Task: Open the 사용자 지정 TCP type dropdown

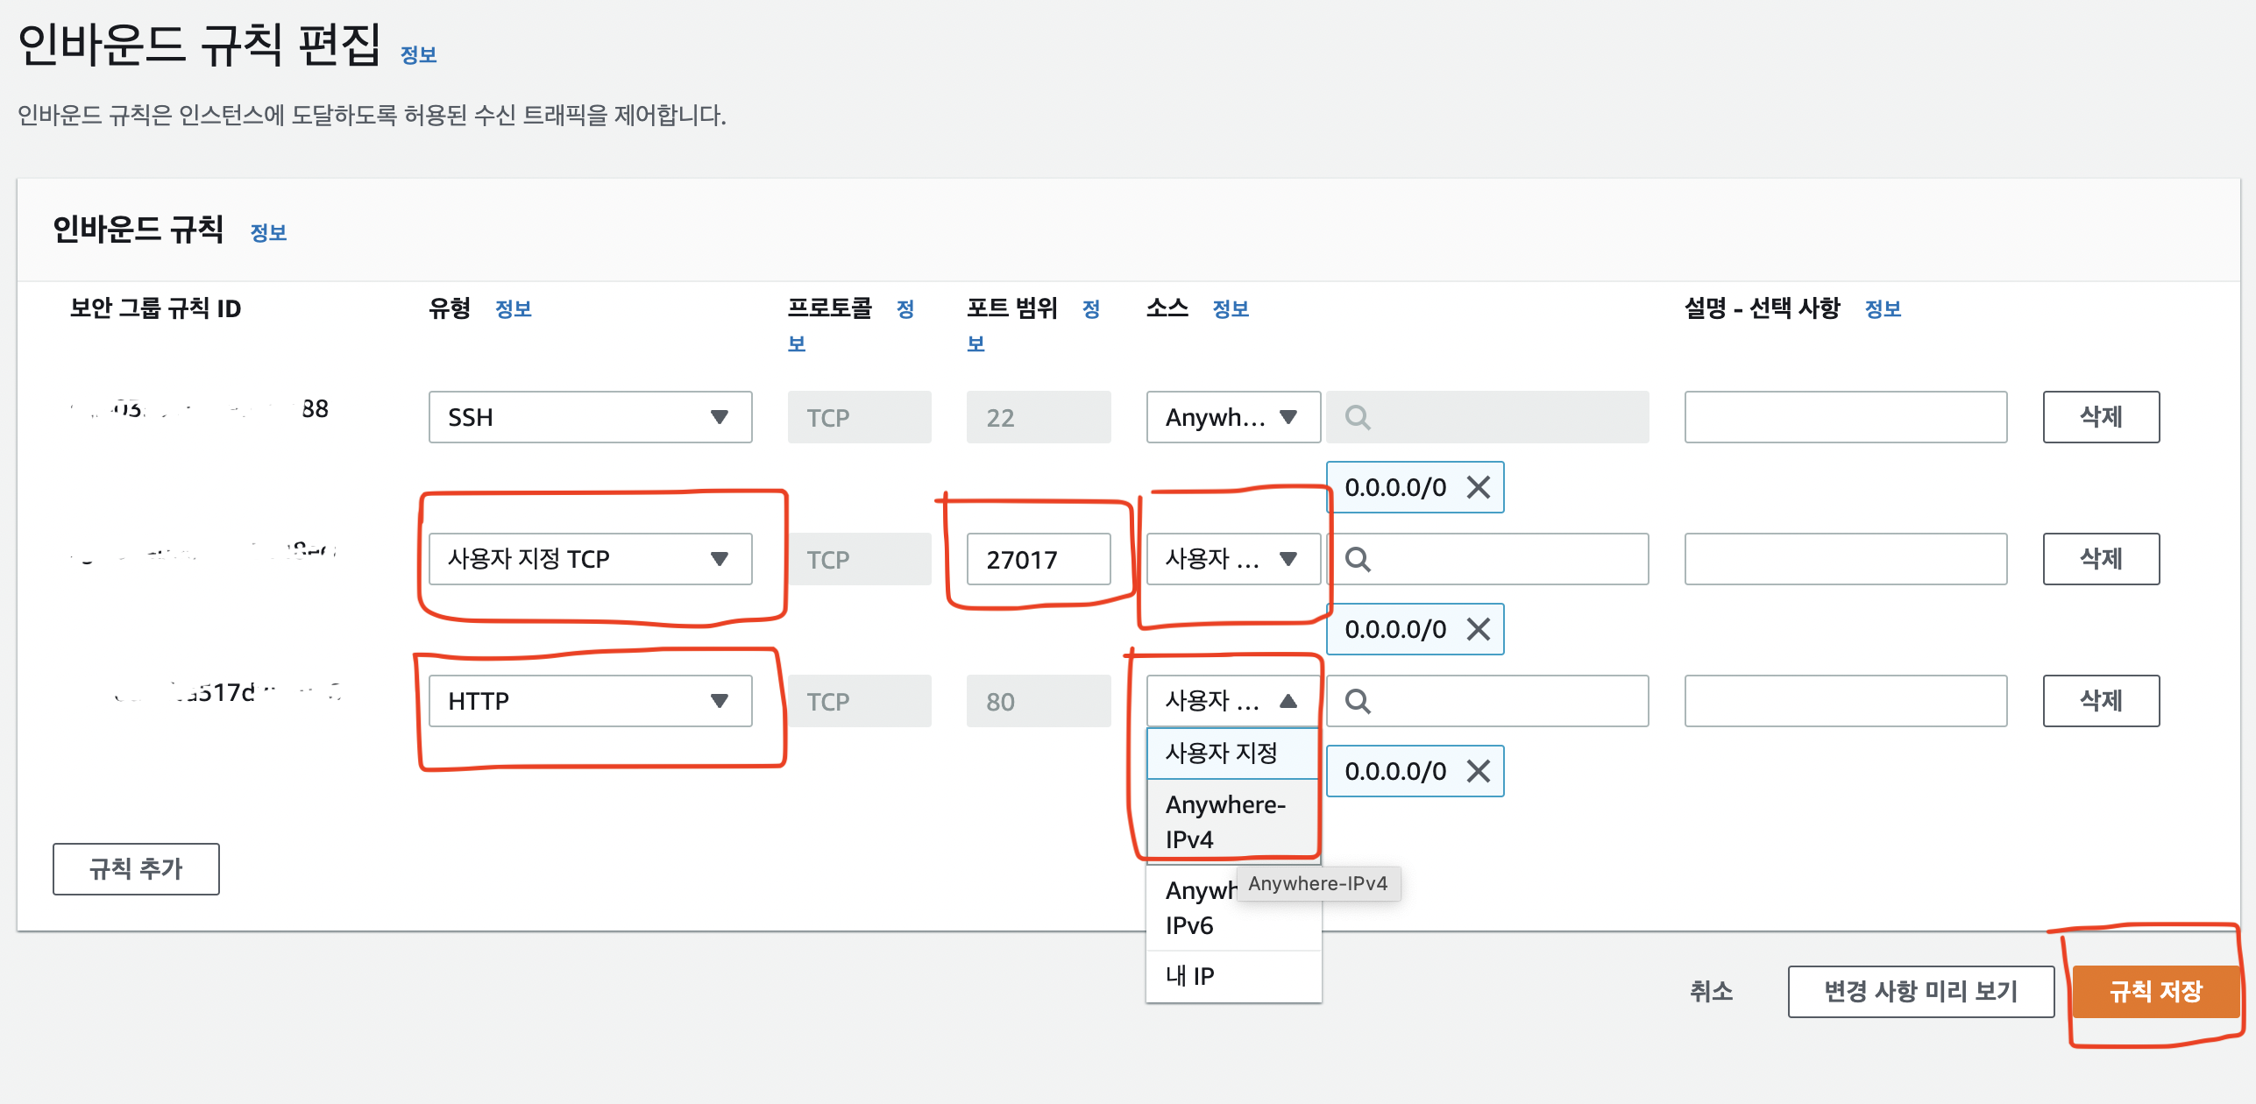Action: click(x=590, y=559)
